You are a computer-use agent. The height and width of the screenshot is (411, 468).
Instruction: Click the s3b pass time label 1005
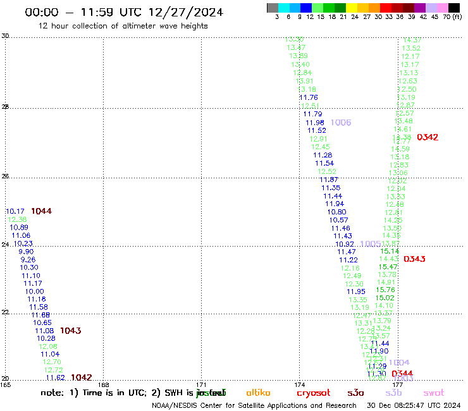point(371,244)
